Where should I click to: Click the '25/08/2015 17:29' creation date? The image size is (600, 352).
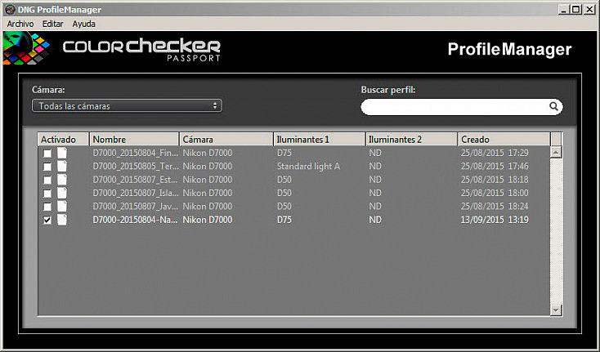tap(495, 153)
